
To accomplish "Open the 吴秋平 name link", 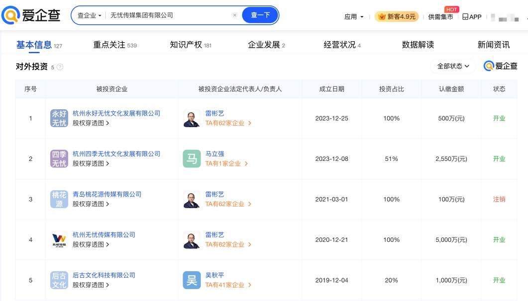I will tap(214, 275).
